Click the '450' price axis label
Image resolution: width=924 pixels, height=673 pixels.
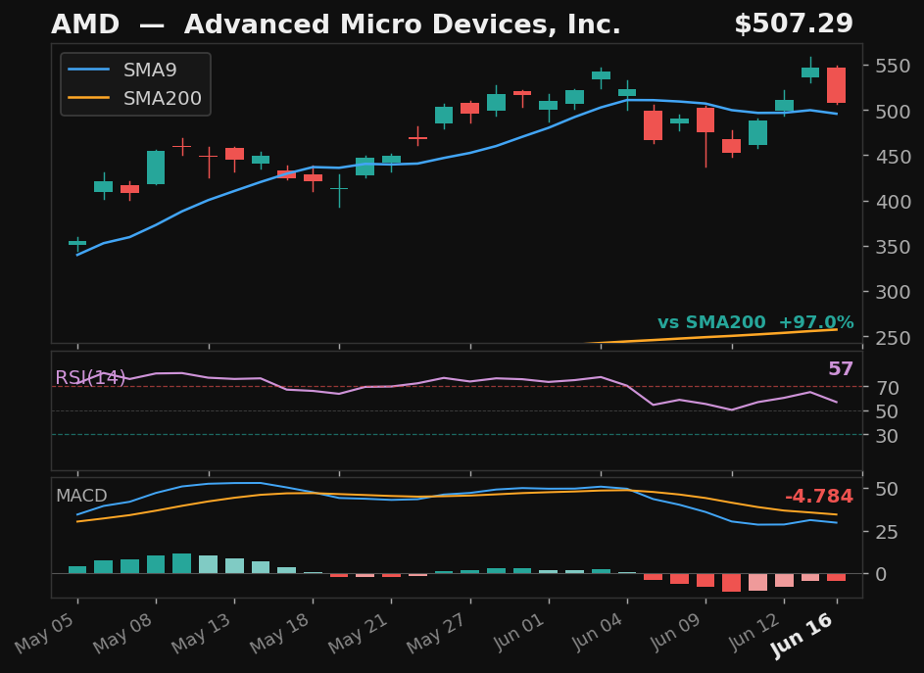coord(893,157)
